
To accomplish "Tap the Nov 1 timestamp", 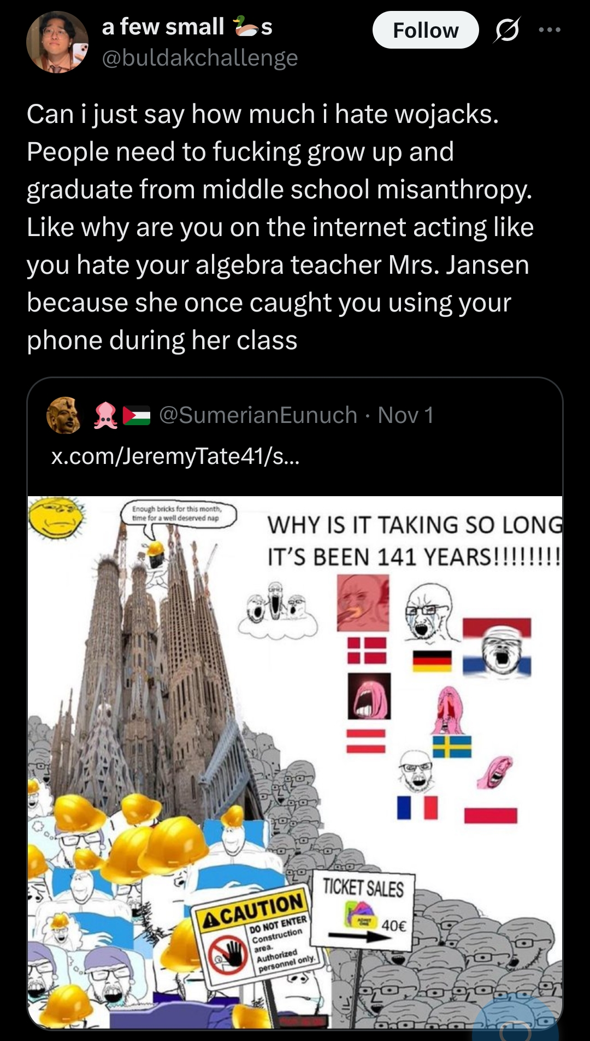I will [406, 415].
